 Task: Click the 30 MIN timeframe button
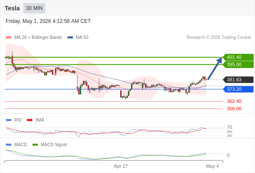point(34,8)
